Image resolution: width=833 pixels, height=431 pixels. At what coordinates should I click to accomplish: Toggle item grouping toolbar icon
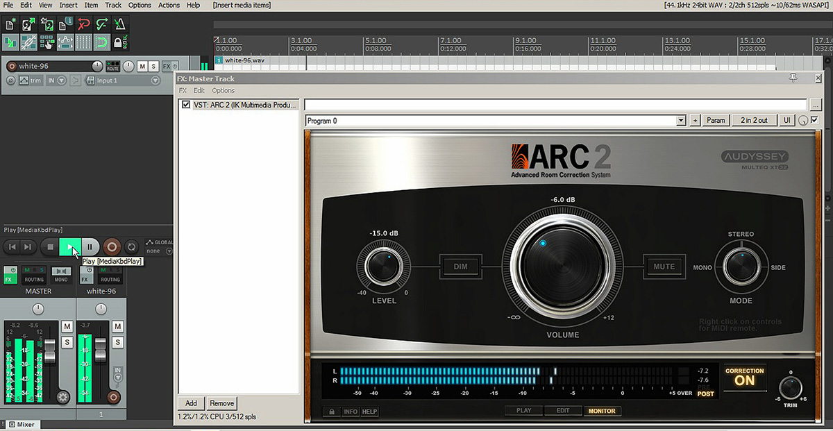(28, 42)
